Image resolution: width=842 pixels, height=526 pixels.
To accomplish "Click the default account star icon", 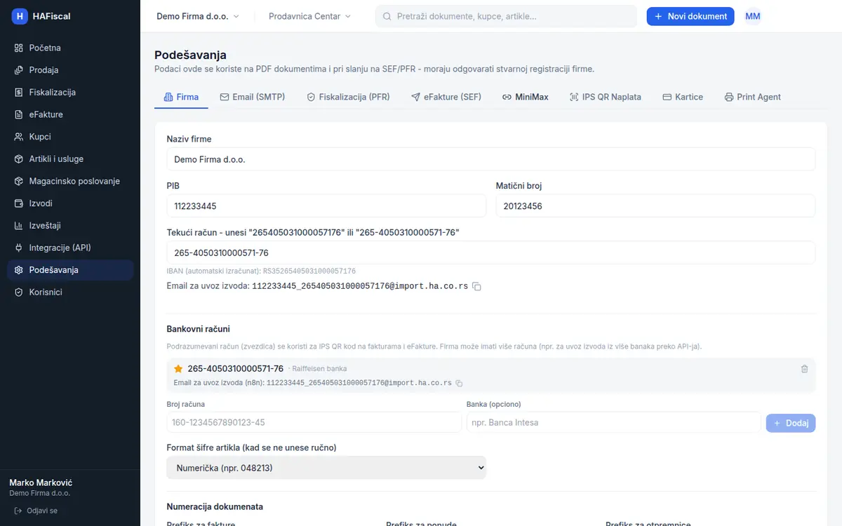I will (178, 369).
